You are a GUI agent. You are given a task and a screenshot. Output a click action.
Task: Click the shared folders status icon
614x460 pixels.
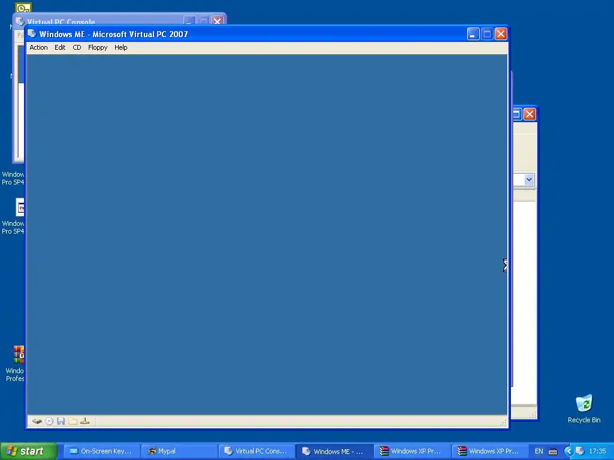pos(73,421)
